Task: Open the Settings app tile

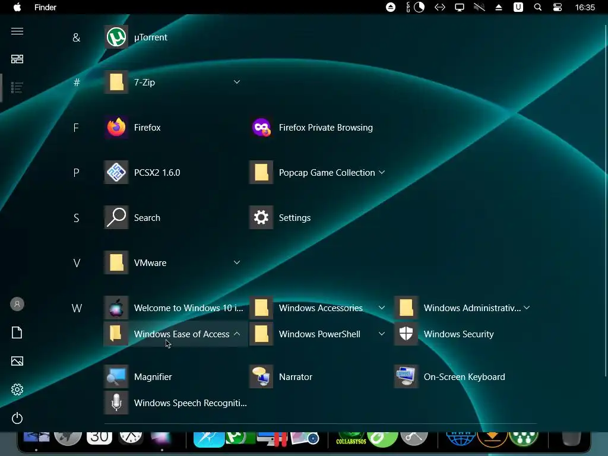Action: click(x=280, y=217)
